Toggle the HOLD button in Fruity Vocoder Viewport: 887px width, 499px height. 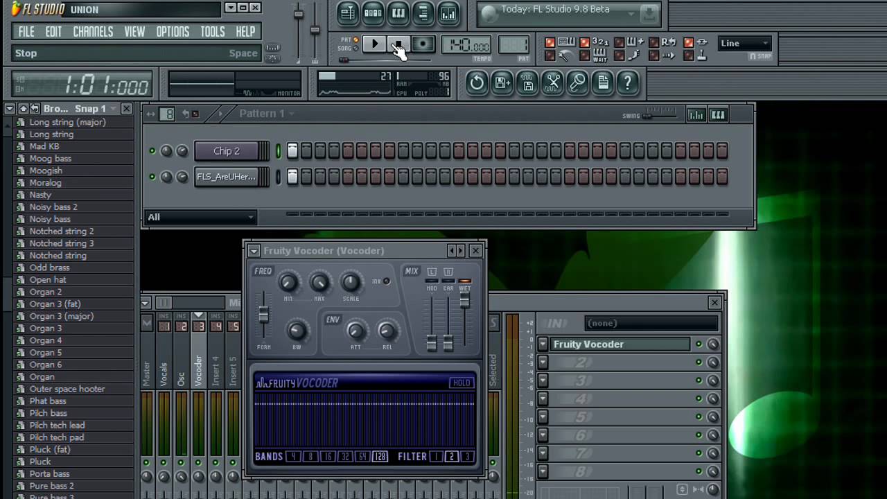(x=461, y=383)
